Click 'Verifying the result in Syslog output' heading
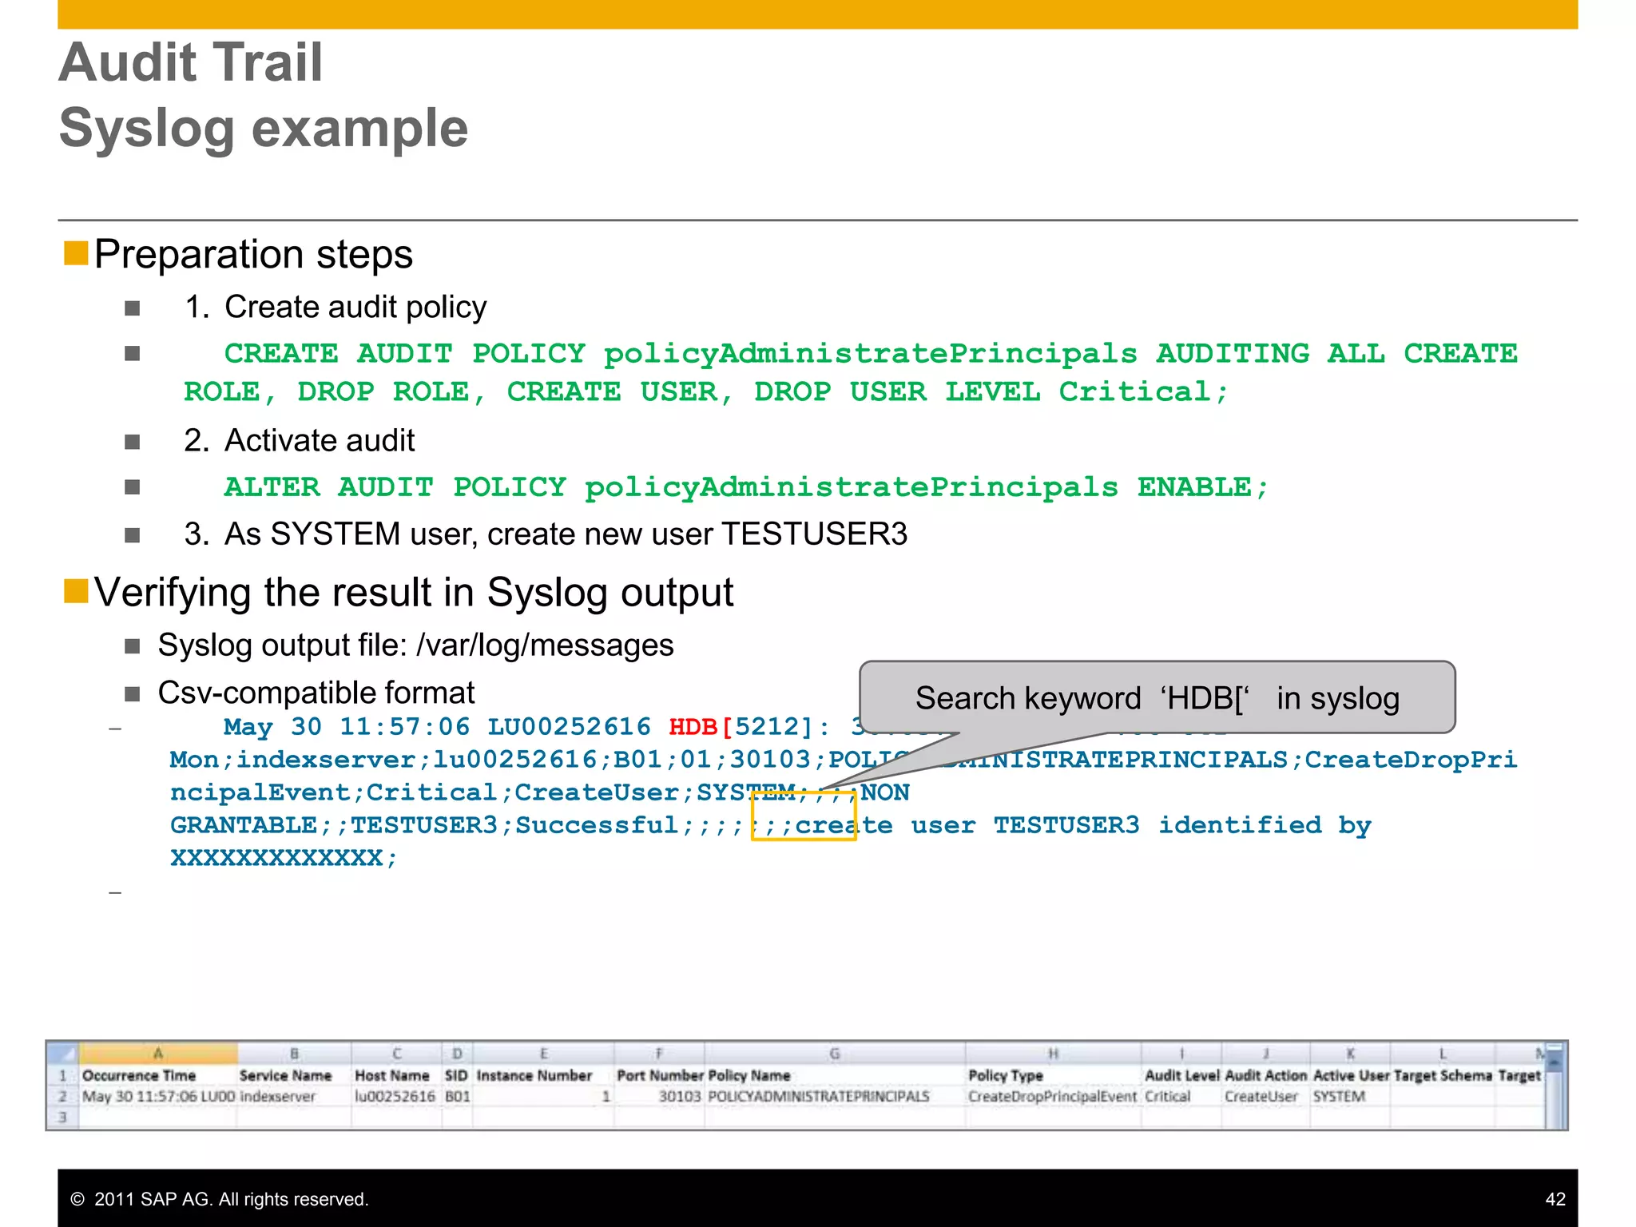Image resolution: width=1636 pixels, height=1227 pixels. [414, 593]
